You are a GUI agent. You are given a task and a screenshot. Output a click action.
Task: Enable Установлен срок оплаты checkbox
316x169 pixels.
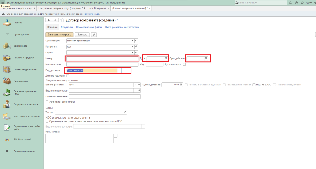47,102
